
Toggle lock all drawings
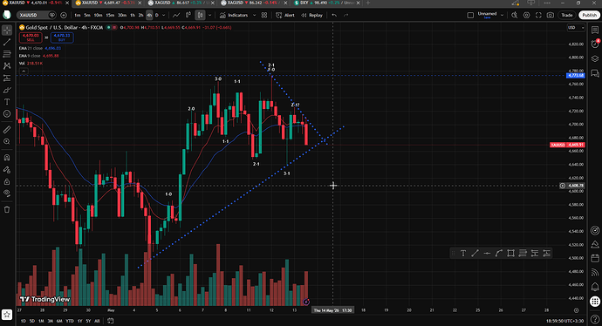point(7,181)
